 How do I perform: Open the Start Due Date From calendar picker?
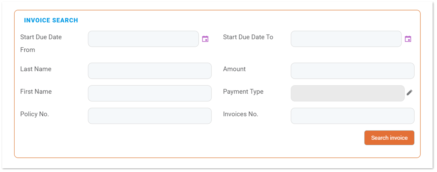[205, 39]
